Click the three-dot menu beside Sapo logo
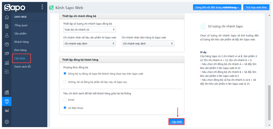The width and height of the screenshot is (273, 129). pos(42,7)
